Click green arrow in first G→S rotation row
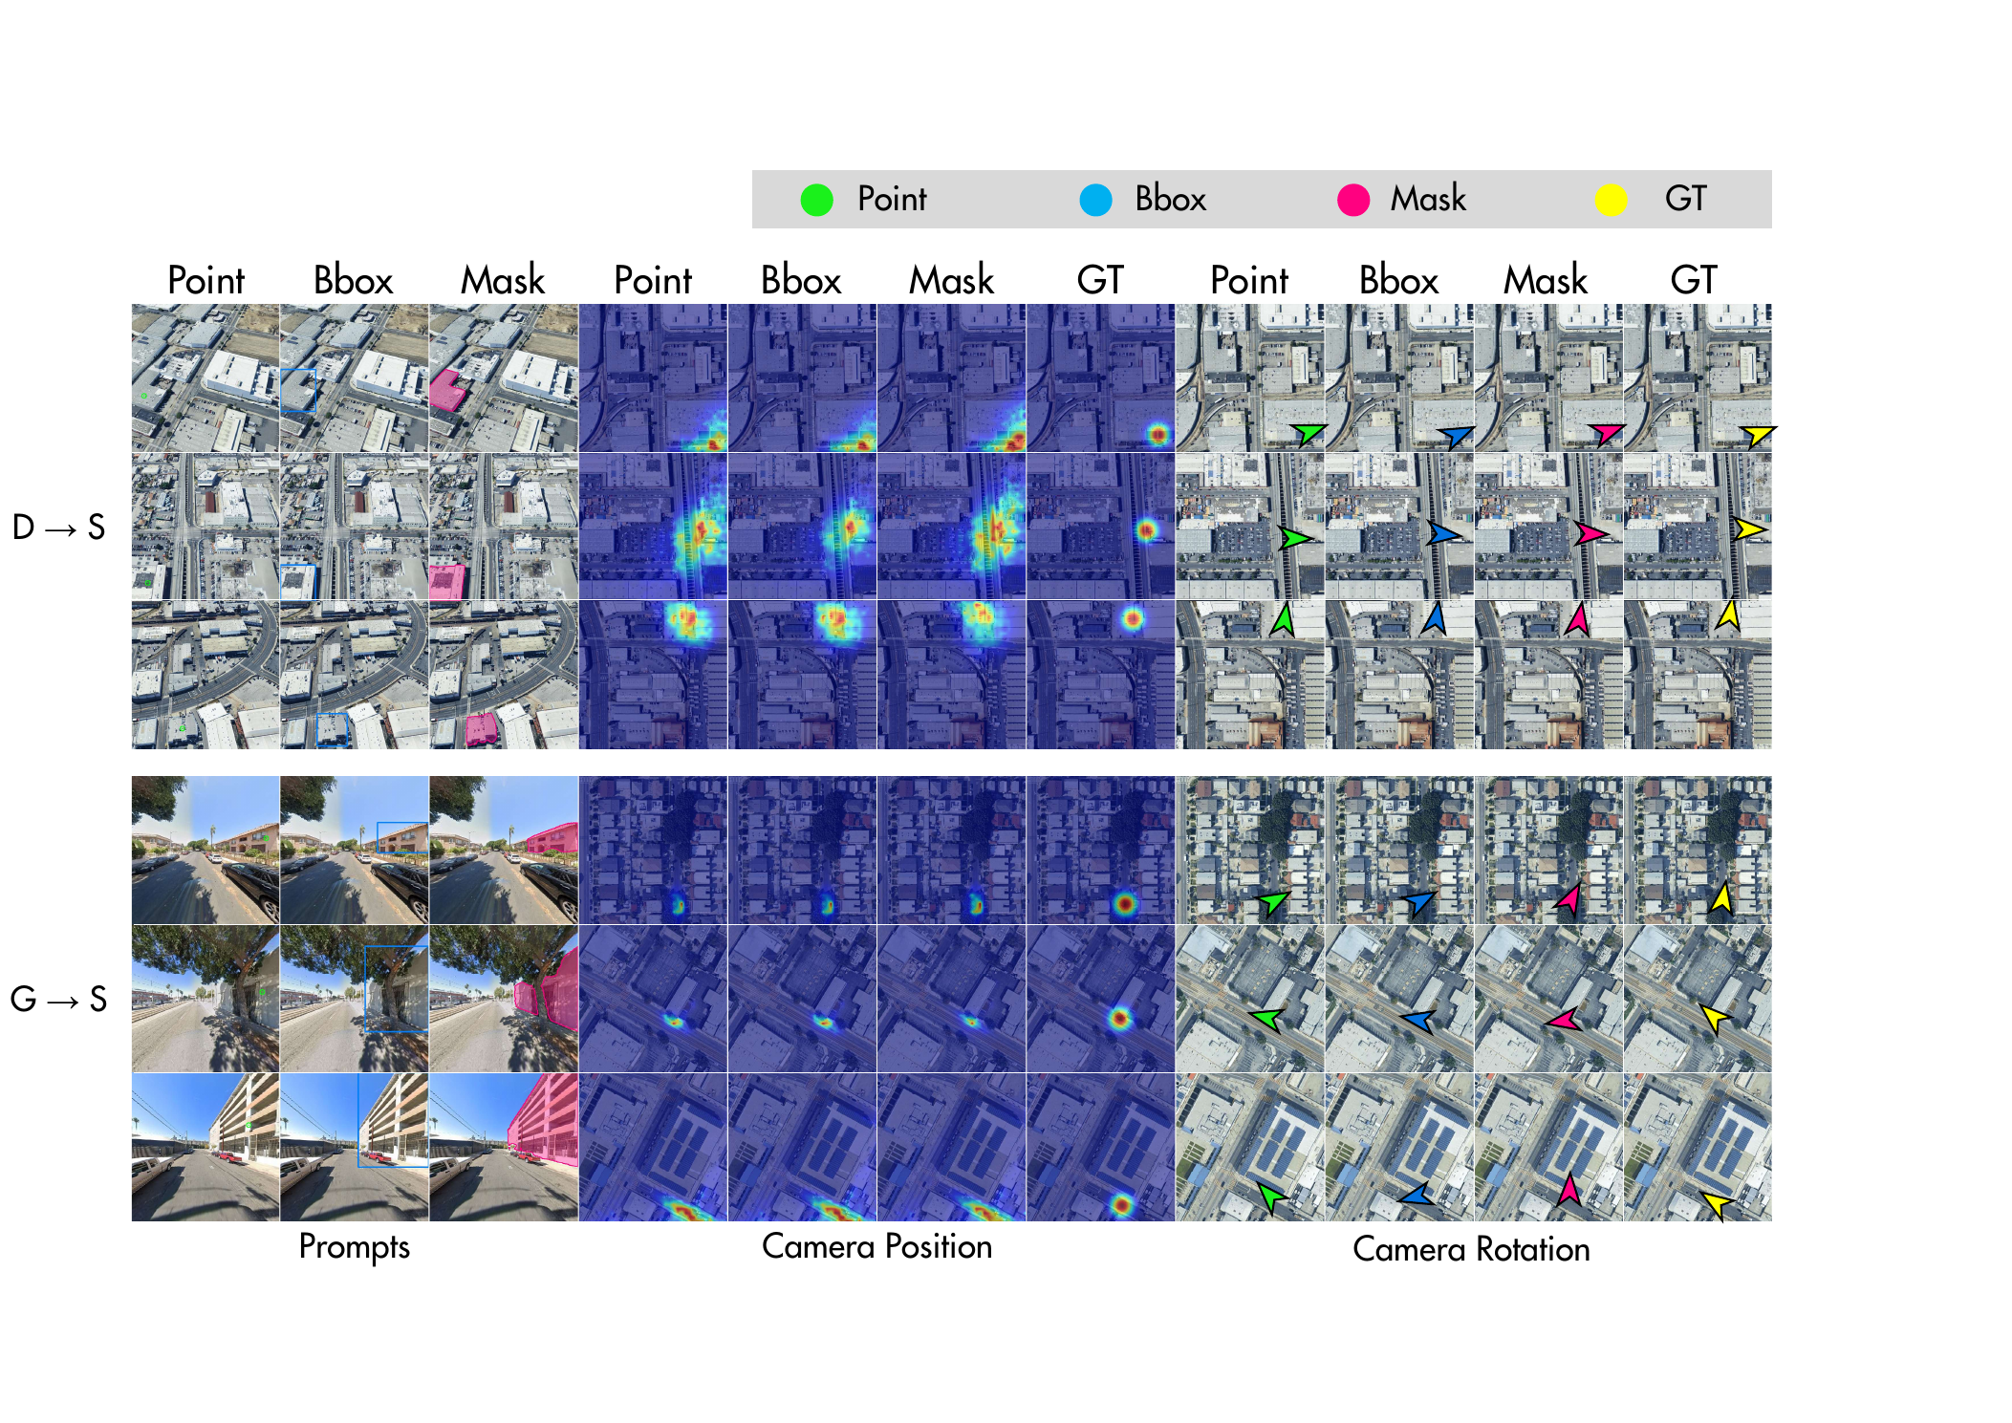Screen dimensions: 2012x1423 click(x=1274, y=902)
